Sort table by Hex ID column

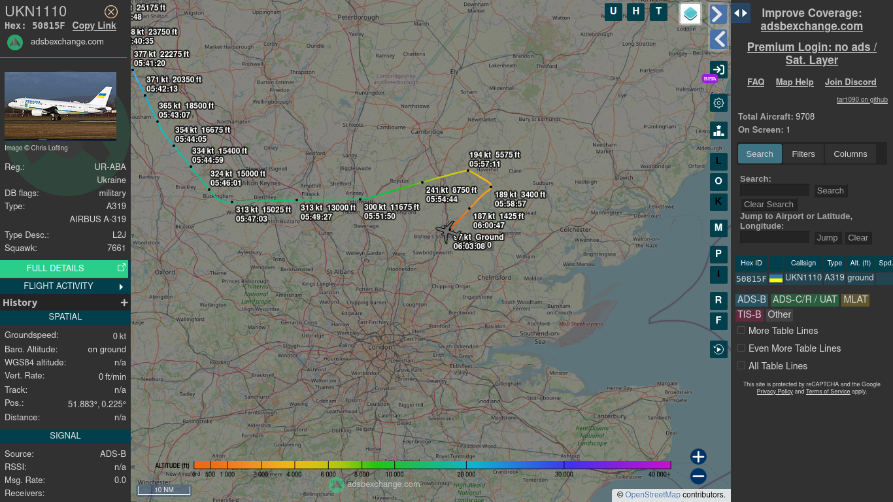click(751, 263)
